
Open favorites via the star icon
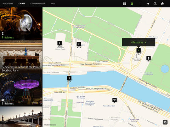click(162, 4)
